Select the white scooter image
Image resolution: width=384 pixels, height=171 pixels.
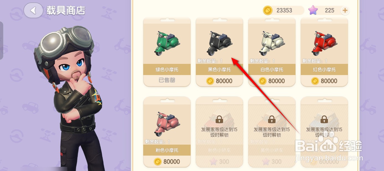click(x=272, y=43)
